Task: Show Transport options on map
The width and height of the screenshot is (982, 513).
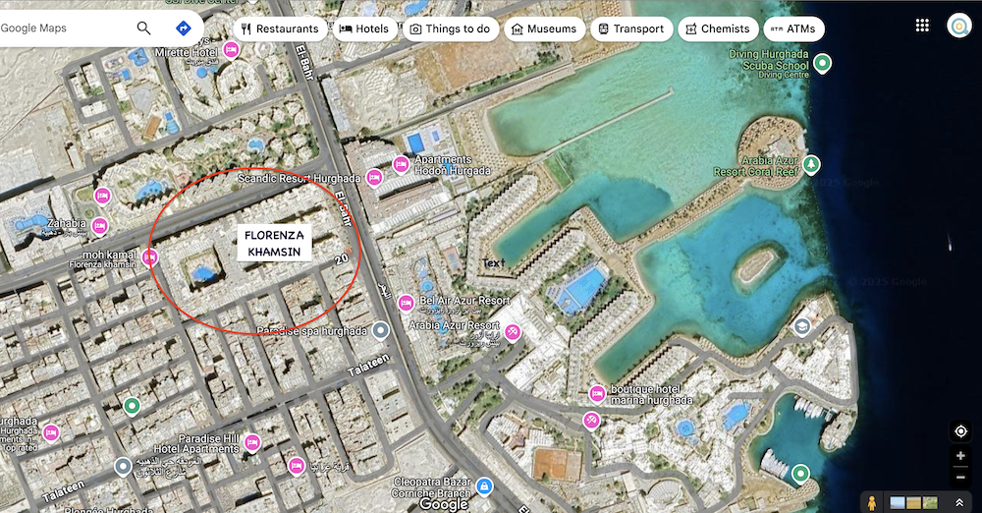Action: [631, 28]
